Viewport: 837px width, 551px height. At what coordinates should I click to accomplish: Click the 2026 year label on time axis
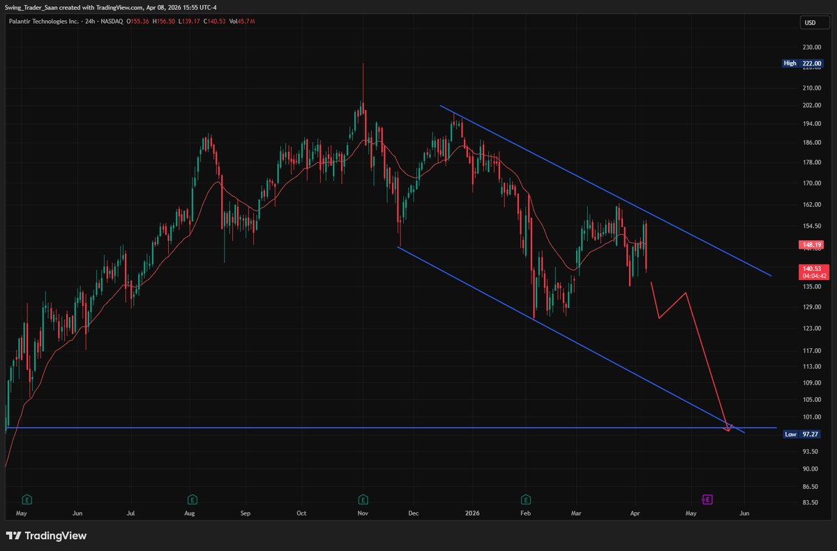pyautogui.click(x=473, y=513)
